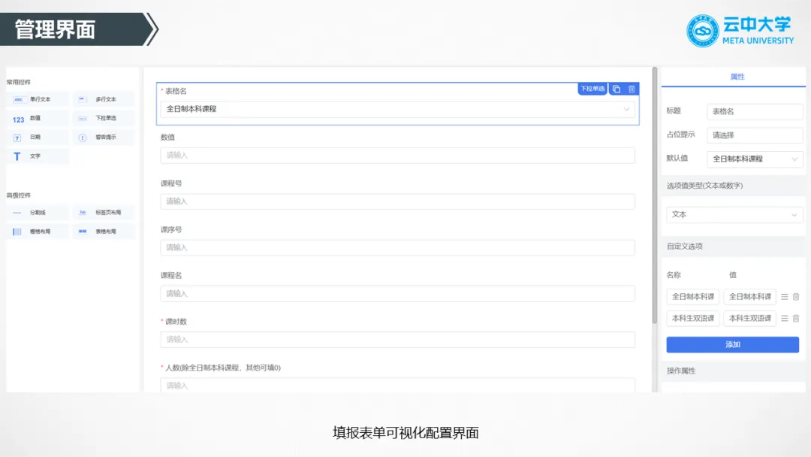Edit second option value 本科生双语课
This screenshot has width=811, height=457.
(750, 318)
